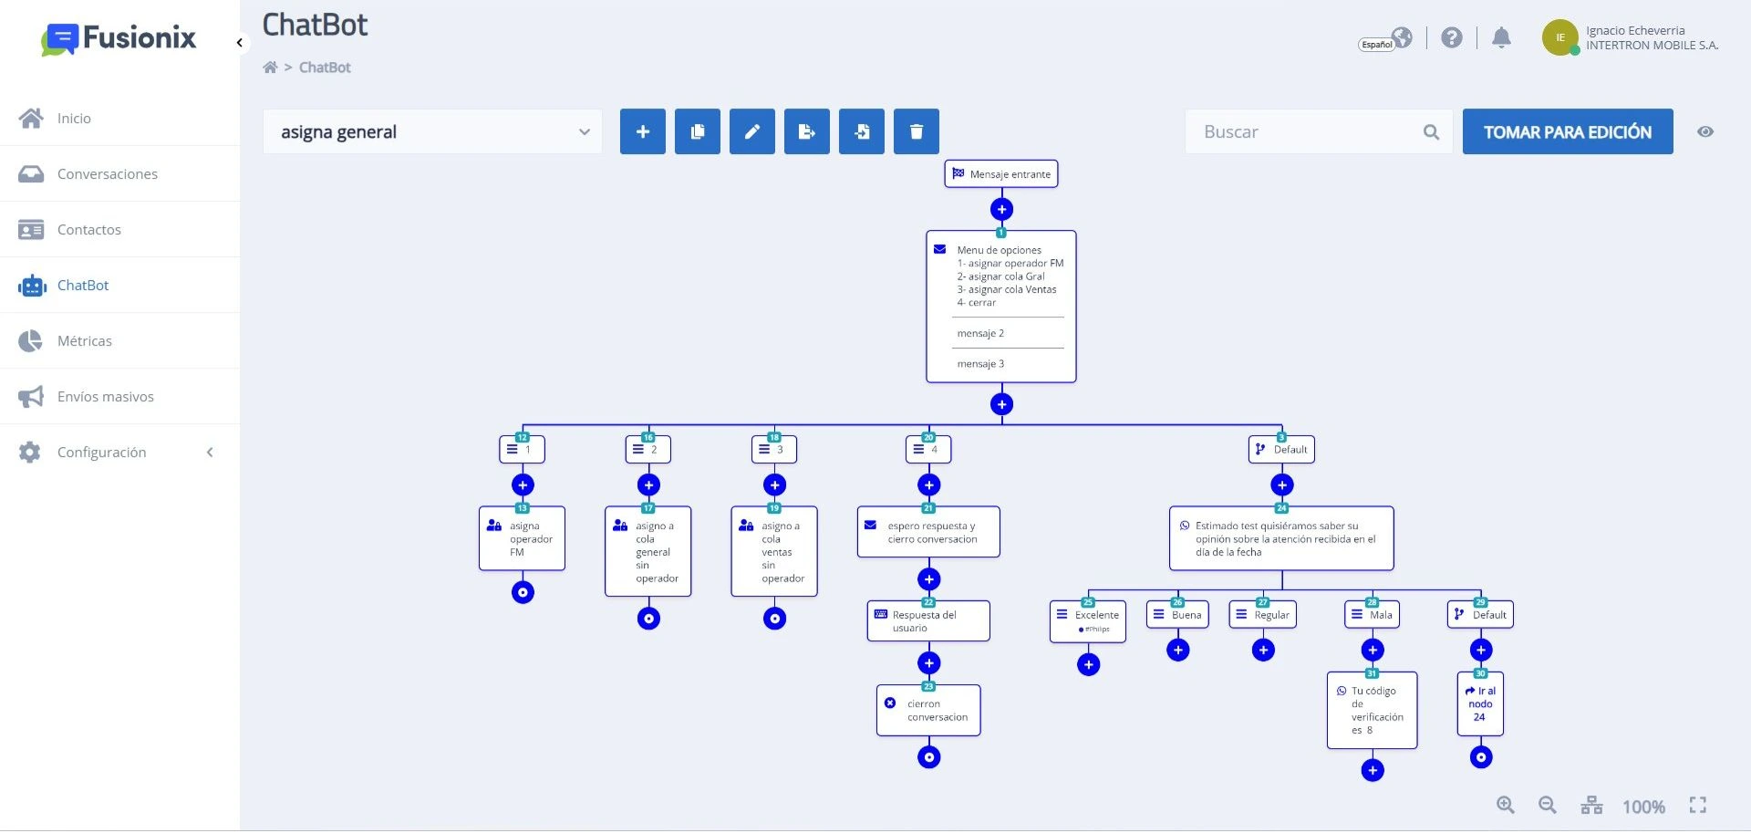Click the 100% zoom level label

[x=1643, y=807]
